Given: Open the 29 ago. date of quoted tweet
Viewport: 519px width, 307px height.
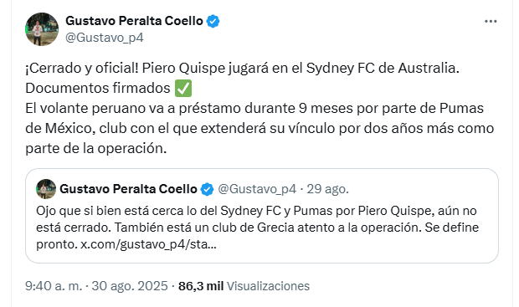Looking at the screenshot, I should 327,189.
